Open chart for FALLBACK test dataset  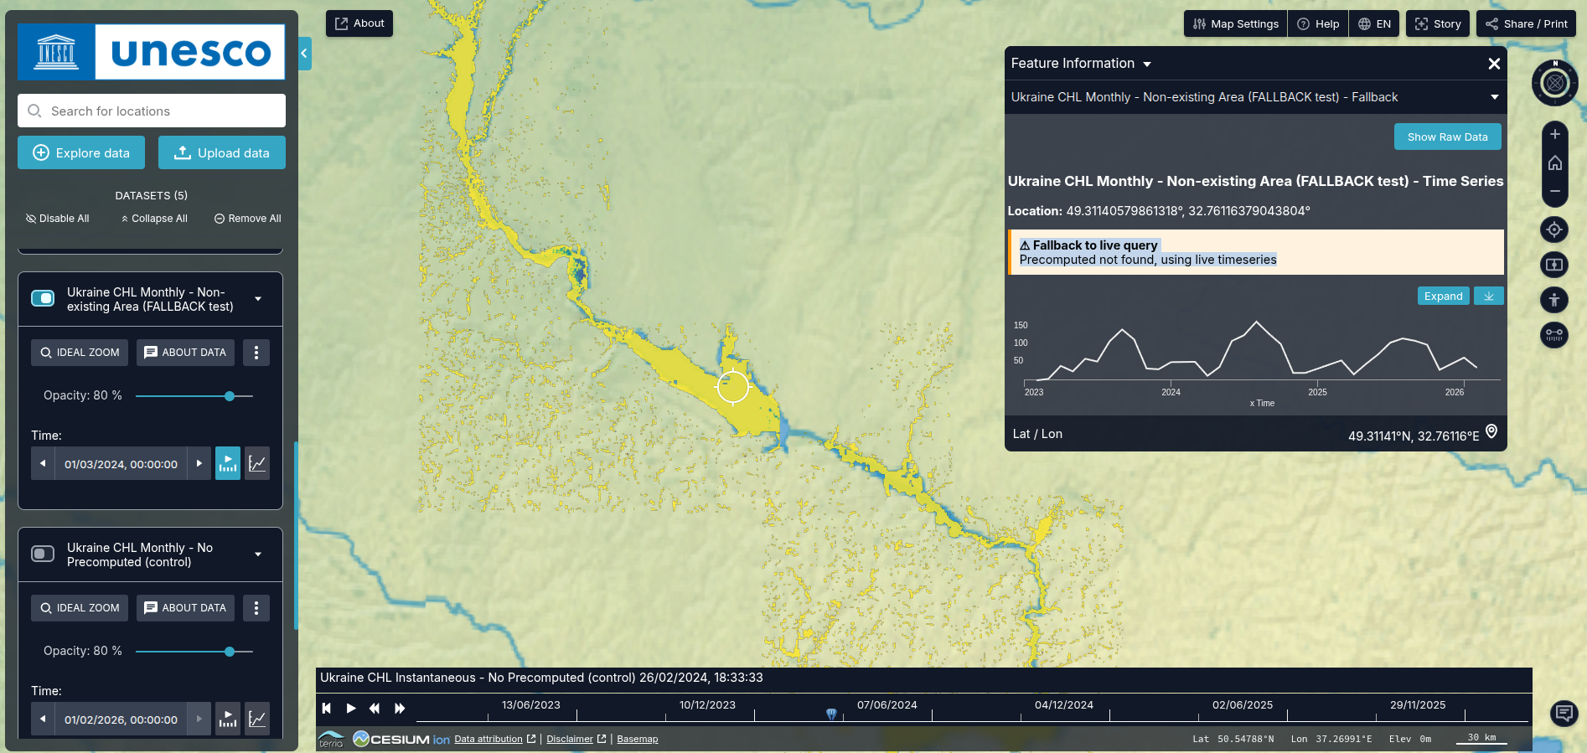[x=257, y=463]
